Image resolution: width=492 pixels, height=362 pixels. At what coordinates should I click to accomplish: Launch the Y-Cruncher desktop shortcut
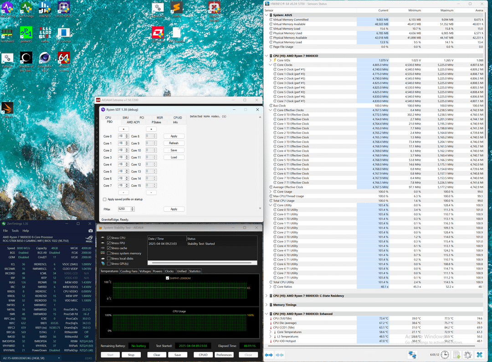[64, 35]
